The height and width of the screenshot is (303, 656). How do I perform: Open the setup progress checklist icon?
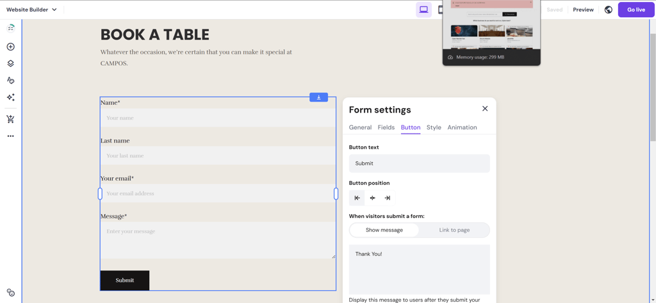point(11,28)
